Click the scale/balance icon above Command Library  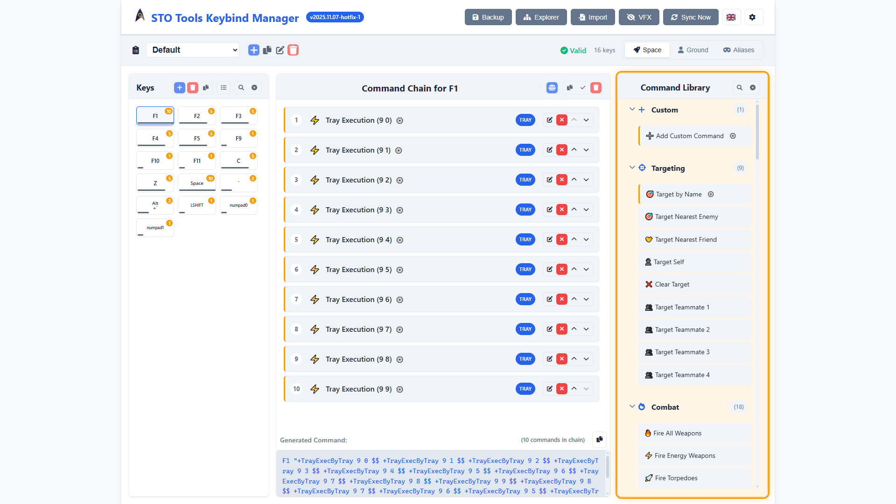point(552,87)
